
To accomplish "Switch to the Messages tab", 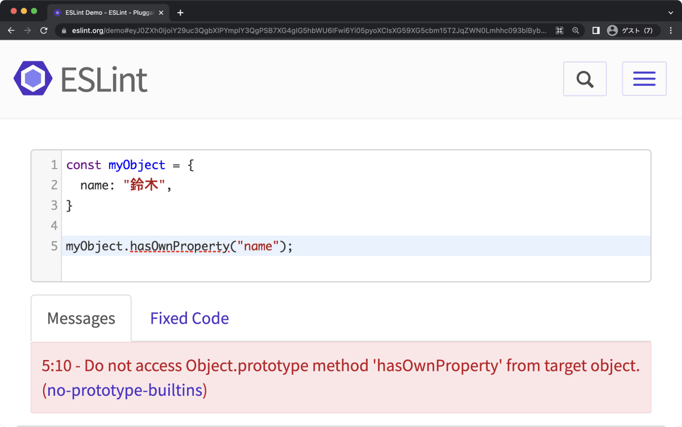I will pyautogui.click(x=81, y=319).
